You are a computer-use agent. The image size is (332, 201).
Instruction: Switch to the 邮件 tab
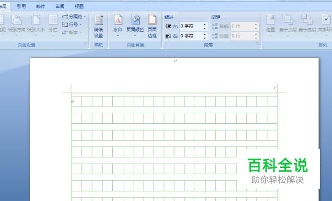coord(41,6)
